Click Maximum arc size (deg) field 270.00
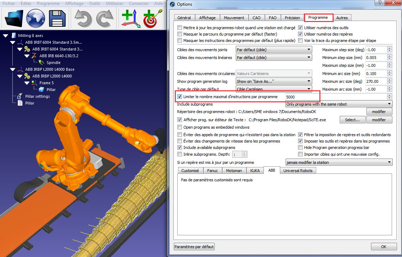402x257 pixels. click(x=376, y=81)
